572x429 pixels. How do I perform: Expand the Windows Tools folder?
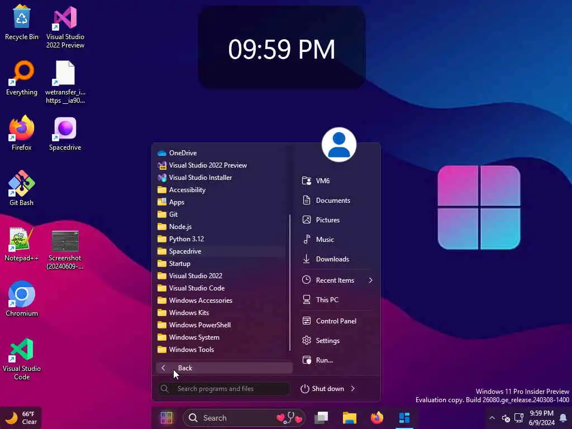(x=221, y=350)
